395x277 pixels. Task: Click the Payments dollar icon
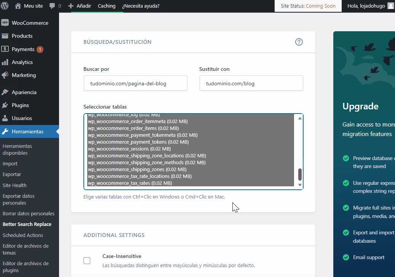[x=5, y=49]
